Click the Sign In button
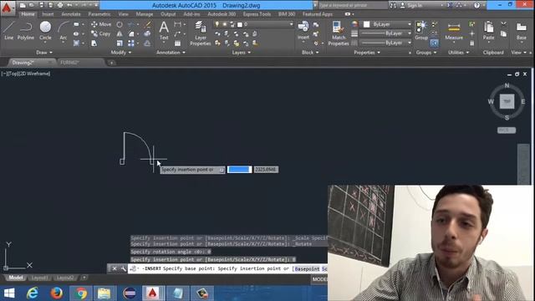This screenshot has height=301, width=535. coord(415,5)
